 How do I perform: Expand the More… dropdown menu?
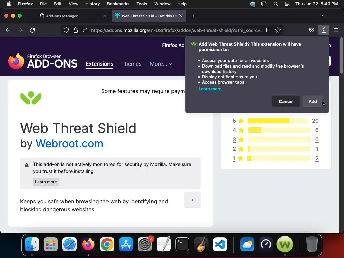pos(161,64)
